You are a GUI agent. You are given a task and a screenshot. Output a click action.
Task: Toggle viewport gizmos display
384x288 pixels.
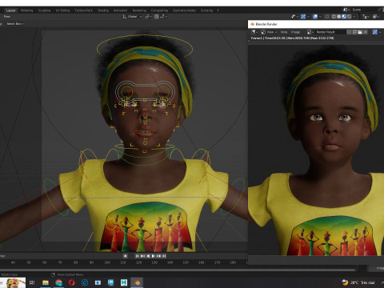(303, 17)
